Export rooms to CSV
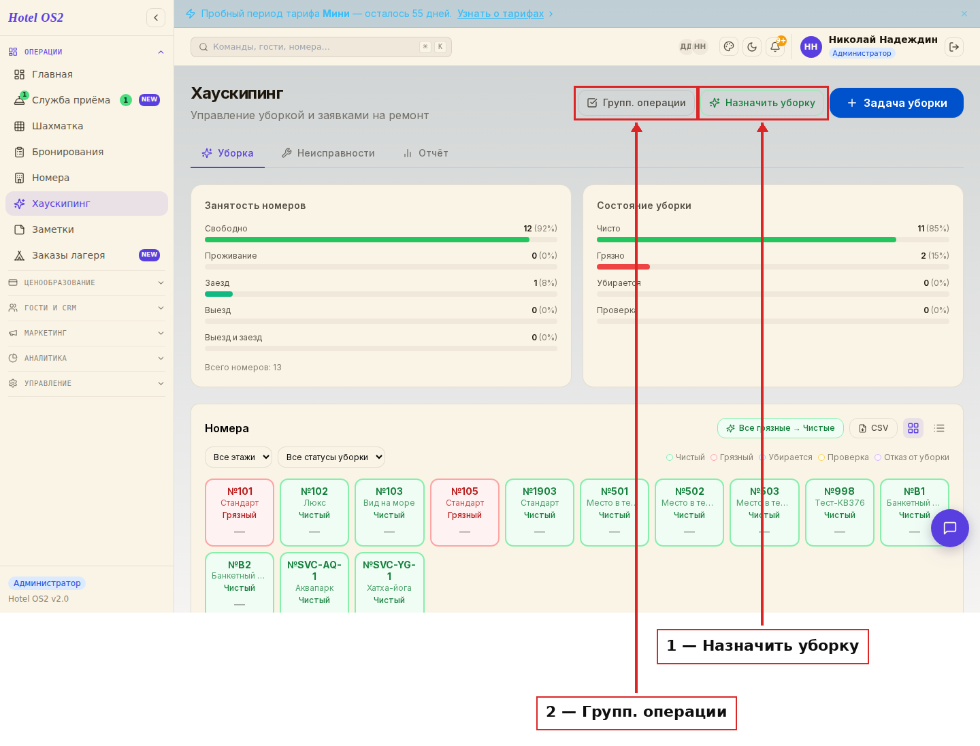This screenshot has width=980, height=746. (x=873, y=428)
